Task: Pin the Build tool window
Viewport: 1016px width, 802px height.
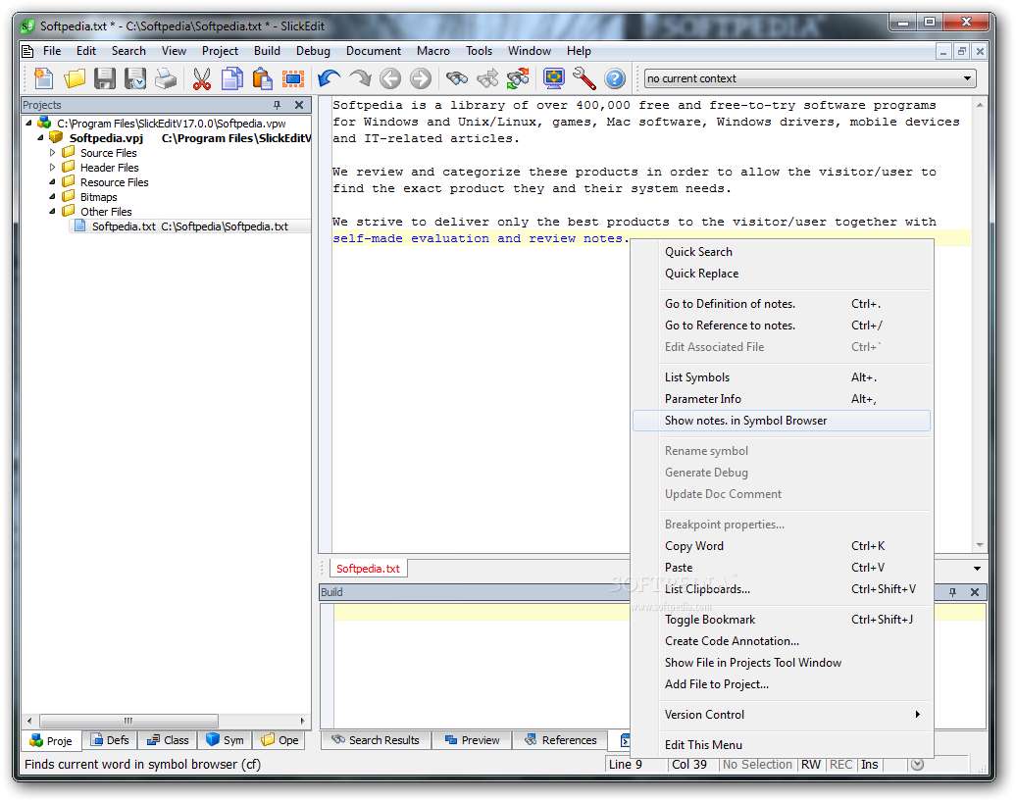Action: point(952,592)
